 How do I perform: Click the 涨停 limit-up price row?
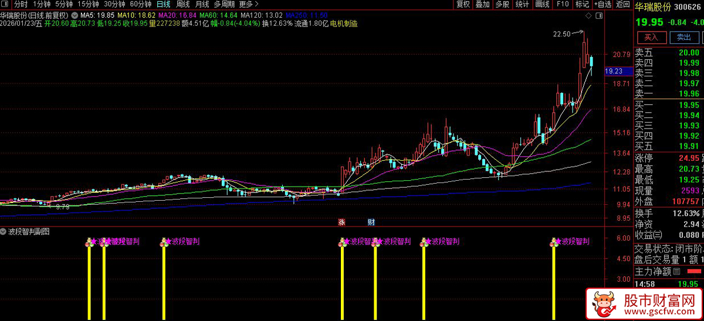[x=669, y=158]
